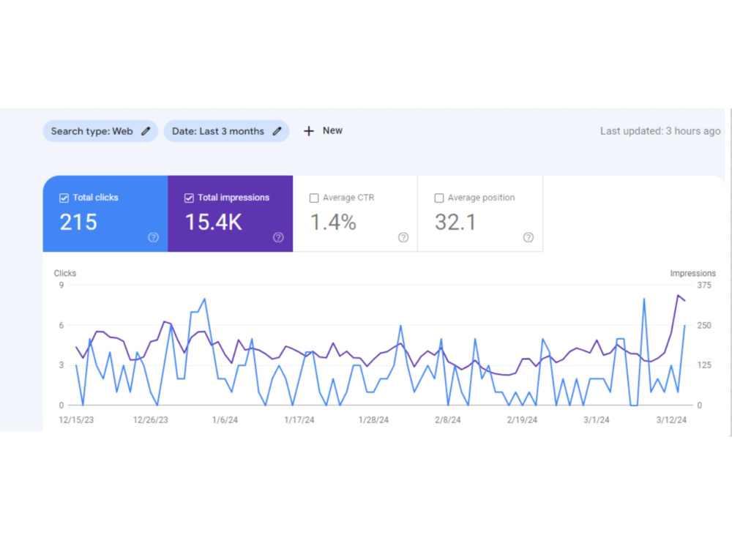Click the Last updated: 3 hours ago text
The width and height of the screenshot is (732, 549).
click(x=660, y=131)
